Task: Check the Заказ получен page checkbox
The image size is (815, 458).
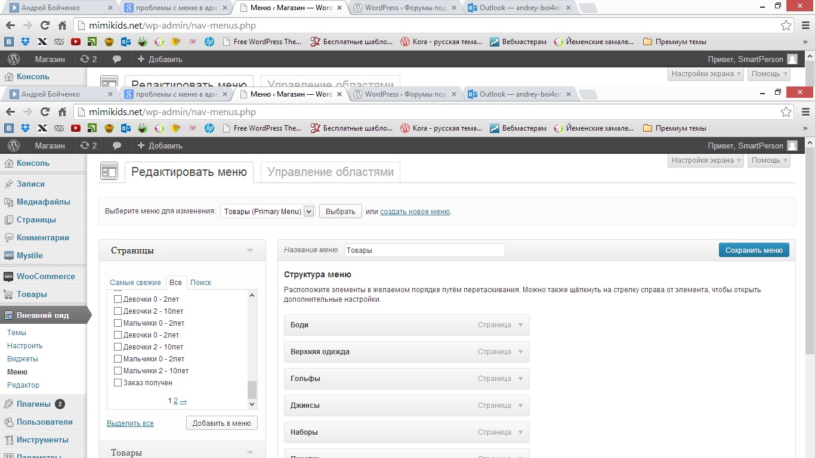Action: point(118,383)
